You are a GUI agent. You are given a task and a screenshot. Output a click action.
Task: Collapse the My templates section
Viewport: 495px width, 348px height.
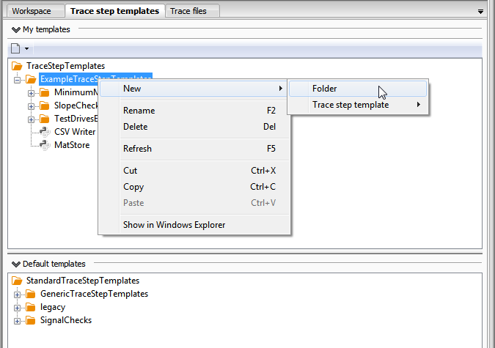(16, 30)
